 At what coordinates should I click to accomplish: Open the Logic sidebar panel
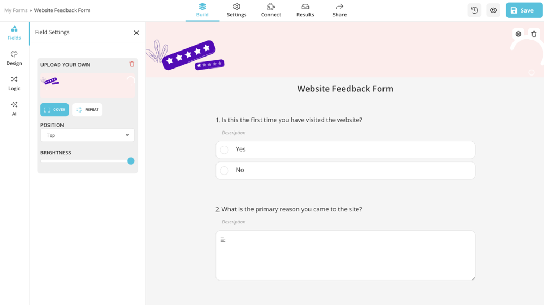(x=14, y=83)
